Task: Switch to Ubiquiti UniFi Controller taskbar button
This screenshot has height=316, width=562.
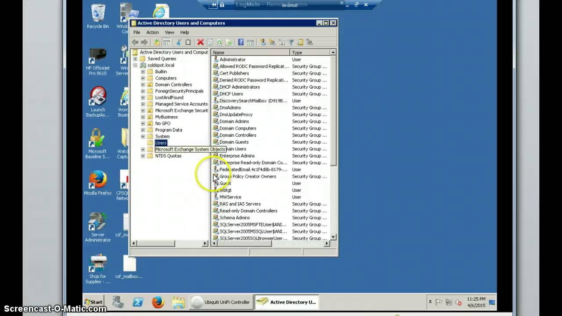Action: [x=221, y=302]
